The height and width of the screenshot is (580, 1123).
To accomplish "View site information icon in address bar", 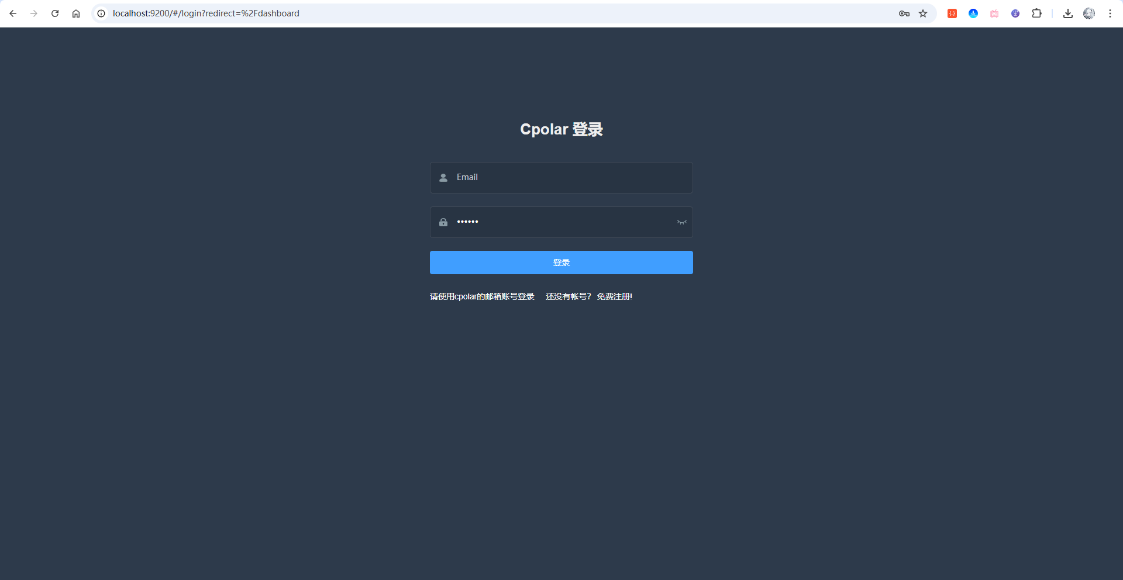I will [101, 13].
